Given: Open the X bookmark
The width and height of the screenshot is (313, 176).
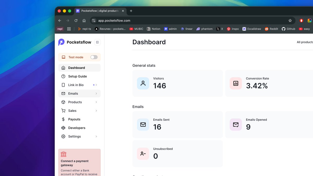Looking at the screenshot, I should click(x=220, y=29).
